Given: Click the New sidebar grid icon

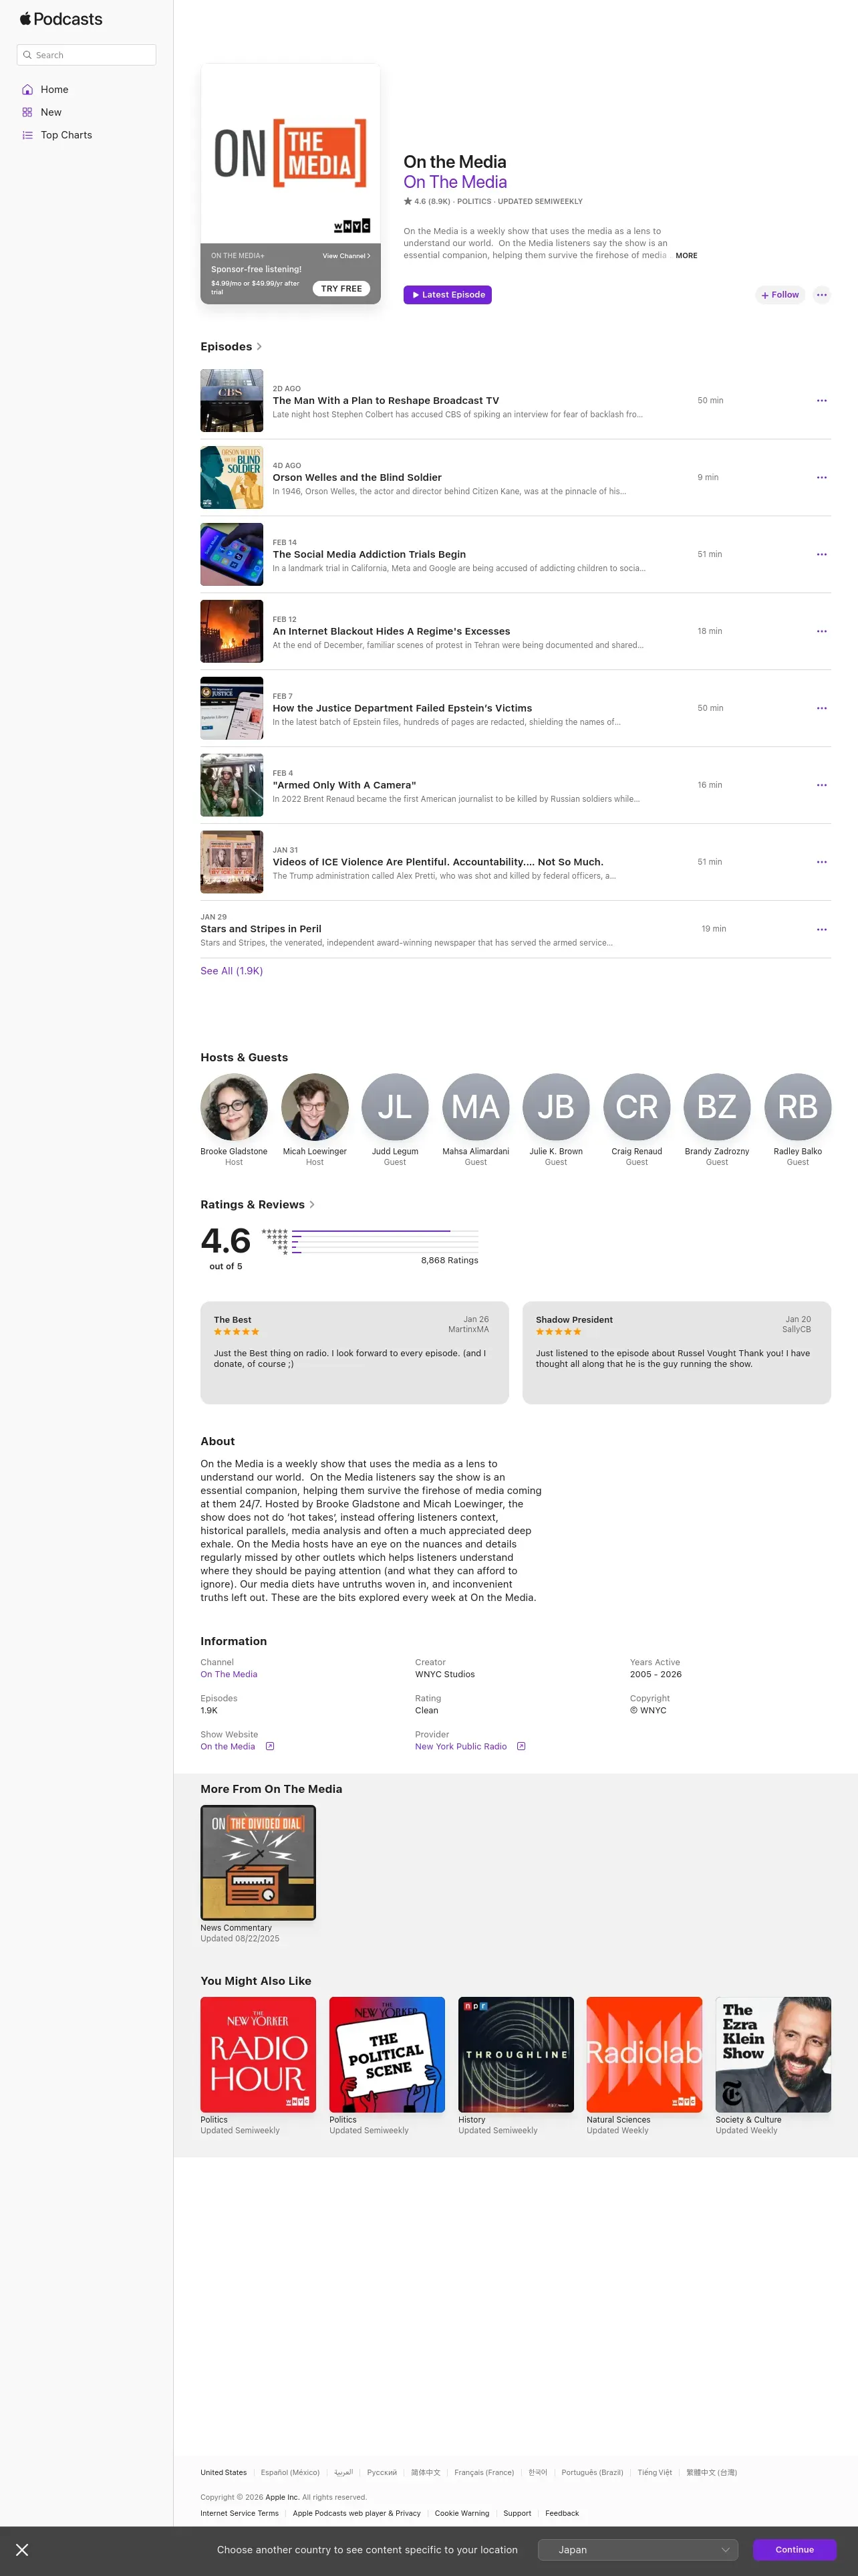Looking at the screenshot, I should [x=27, y=112].
